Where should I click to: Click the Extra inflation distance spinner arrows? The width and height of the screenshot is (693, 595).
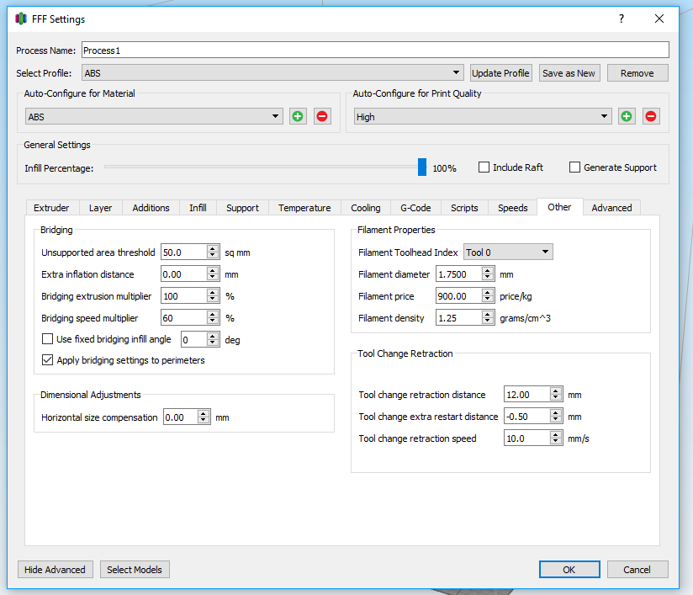click(x=213, y=274)
